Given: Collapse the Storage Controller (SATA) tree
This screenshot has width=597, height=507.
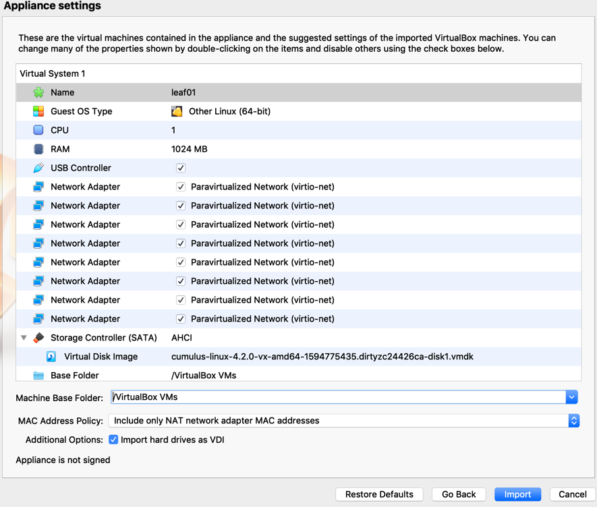Looking at the screenshot, I should [24, 338].
